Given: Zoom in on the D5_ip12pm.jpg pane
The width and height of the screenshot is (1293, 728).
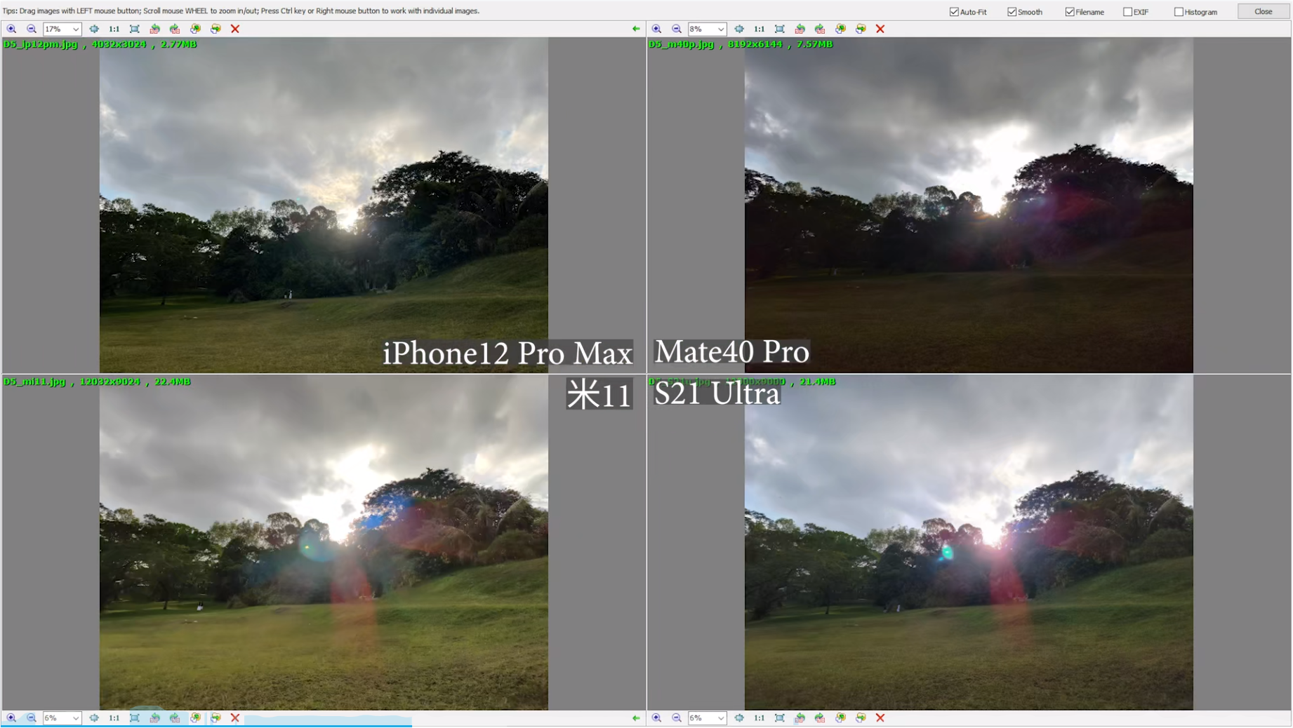Looking at the screenshot, I should click(11, 29).
